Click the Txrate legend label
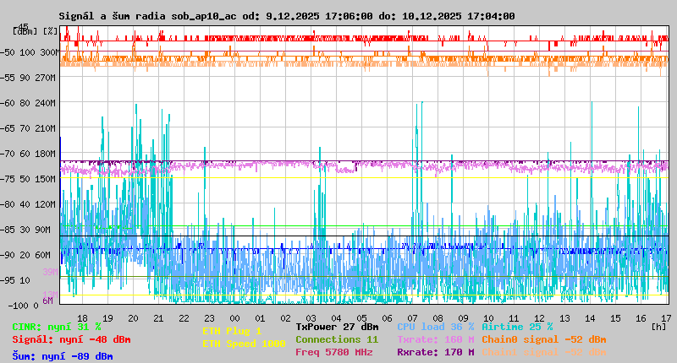This screenshot has width=677, height=363. (x=435, y=339)
